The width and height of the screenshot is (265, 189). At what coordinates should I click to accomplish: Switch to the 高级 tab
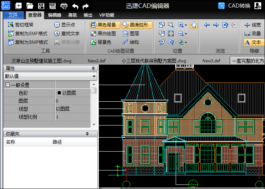click(x=73, y=15)
